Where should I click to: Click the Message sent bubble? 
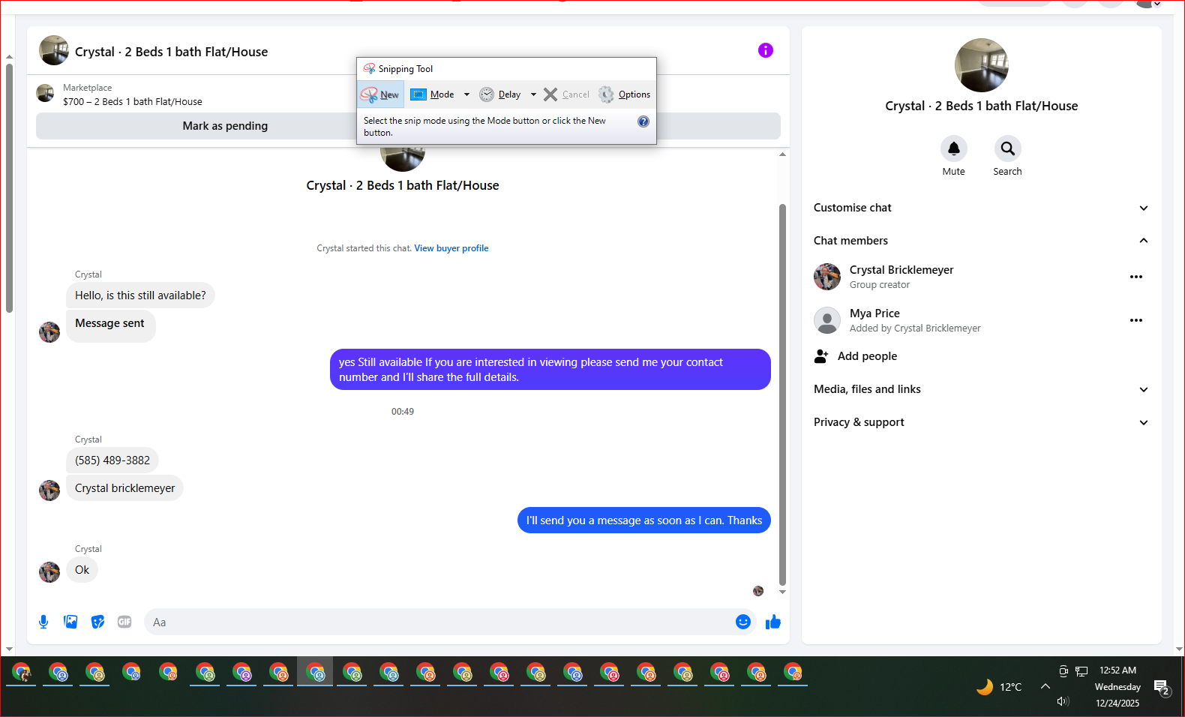pos(110,325)
